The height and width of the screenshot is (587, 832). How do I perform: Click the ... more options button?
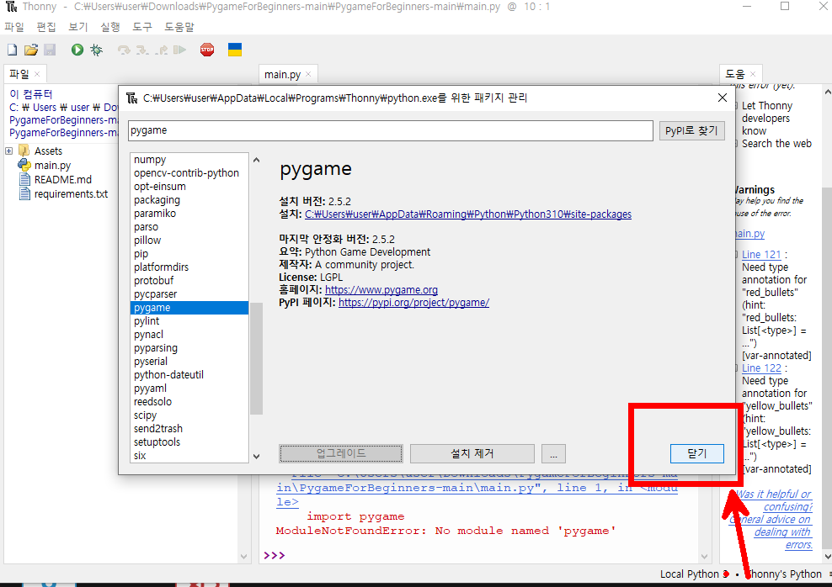pyautogui.click(x=553, y=453)
